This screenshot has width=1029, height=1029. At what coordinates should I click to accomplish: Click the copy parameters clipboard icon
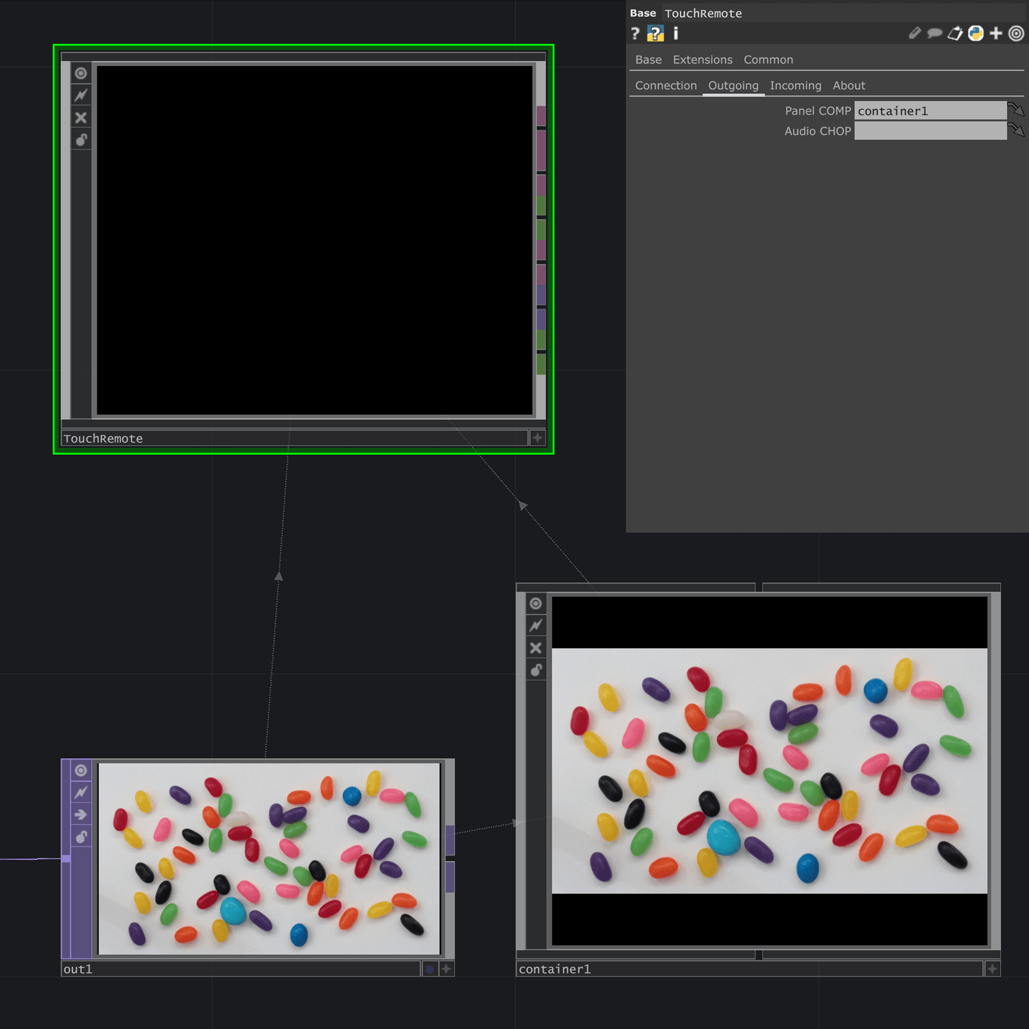point(954,33)
